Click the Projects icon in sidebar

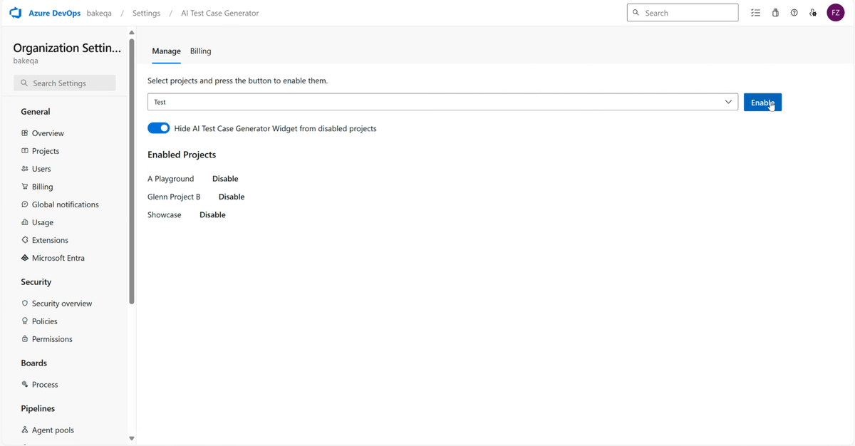point(25,151)
